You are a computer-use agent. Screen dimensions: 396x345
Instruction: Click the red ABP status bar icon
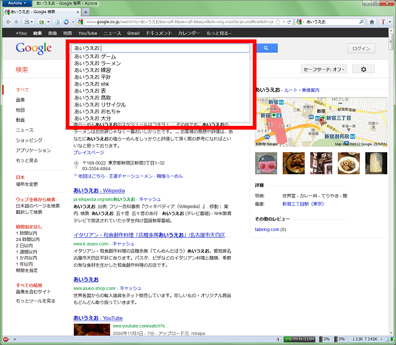[x=6, y=339]
